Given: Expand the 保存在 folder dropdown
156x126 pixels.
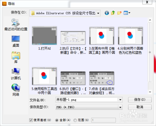Looking at the screenshot, I should [x=98, y=13].
